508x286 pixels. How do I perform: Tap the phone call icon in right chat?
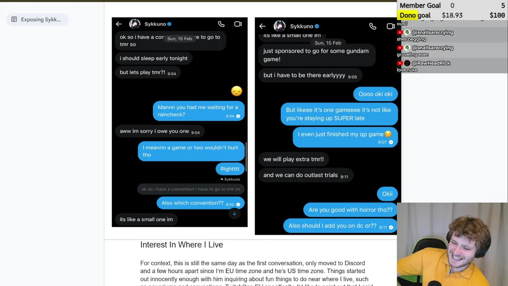click(373, 26)
